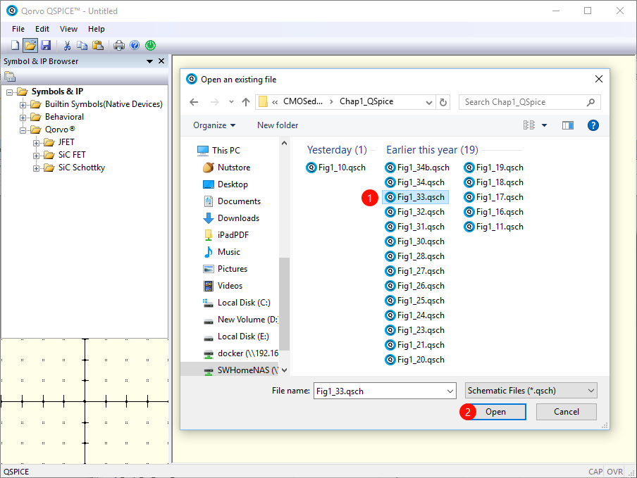
Task: Select the Fig1_19.qsch file
Action: point(493,168)
